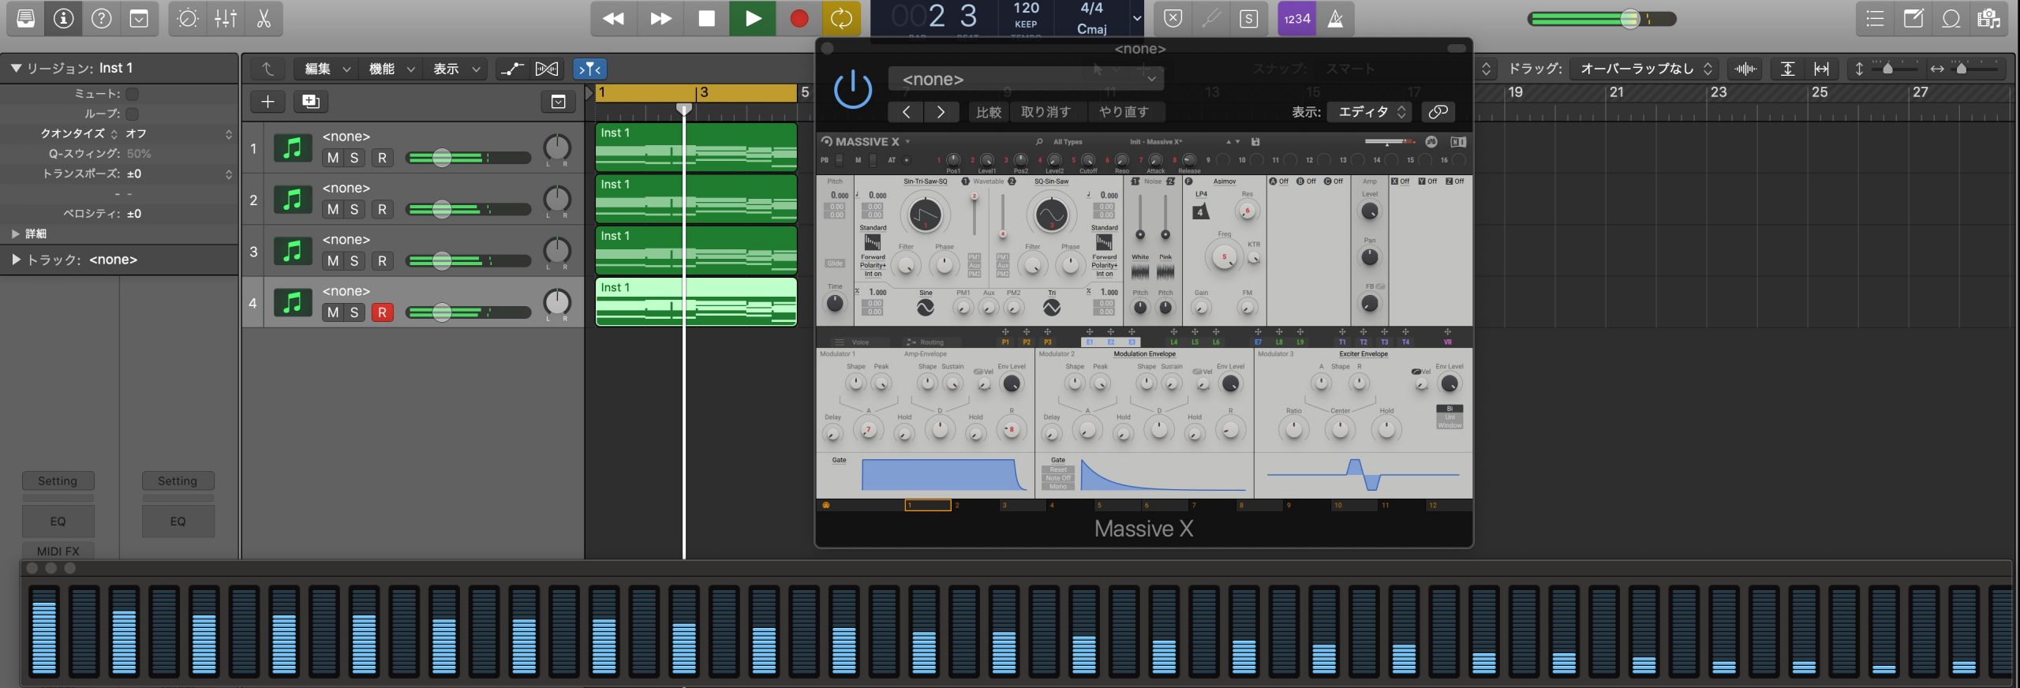Toggle the Metronome click icon
Viewport: 2020px width, 688px height.
coord(1335,18)
